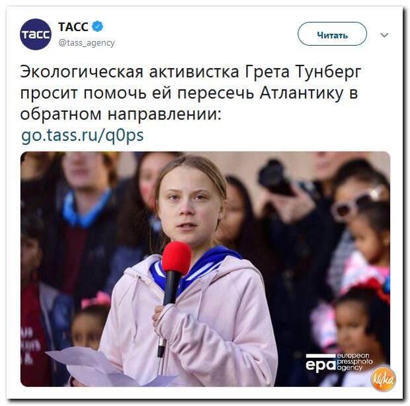Open the round TASS profile avatar
410x406 pixels.
[x=36, y=34]
